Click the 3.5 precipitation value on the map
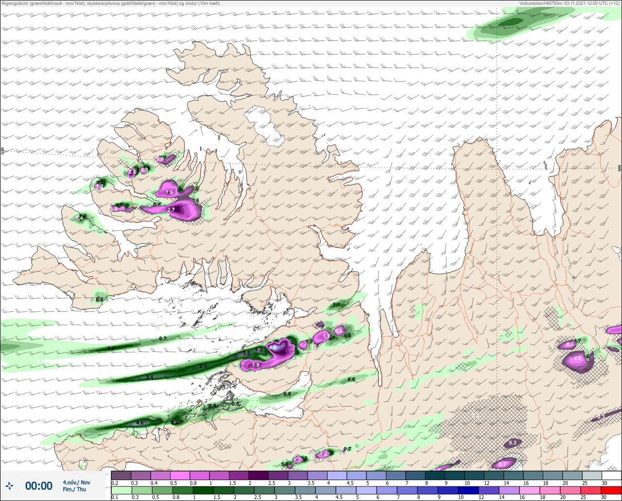The image size is (622, 501). click(246, 353)
